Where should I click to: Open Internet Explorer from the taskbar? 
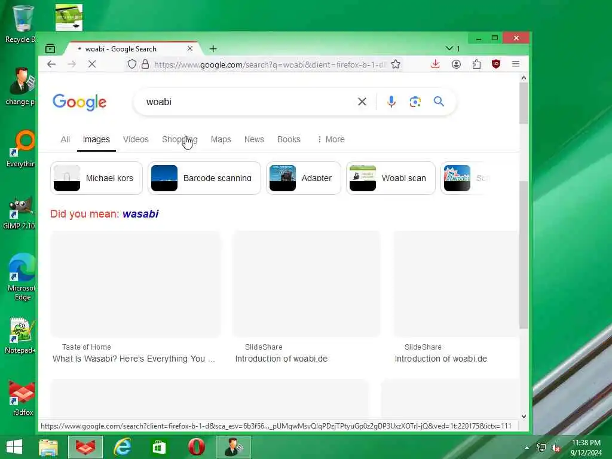point(122,447)
